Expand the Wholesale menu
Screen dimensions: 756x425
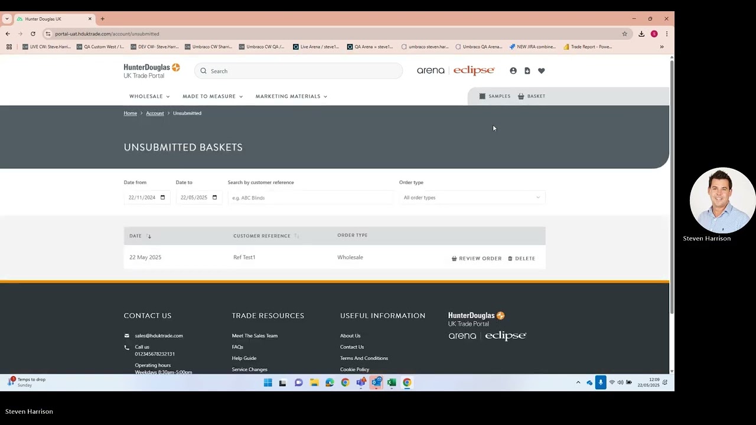pyautogui.click(x=149, y=96)
